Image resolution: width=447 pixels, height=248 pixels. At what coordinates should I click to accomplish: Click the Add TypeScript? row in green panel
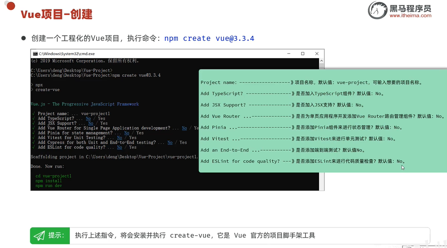pyautogui.click(x=292, y=94)
